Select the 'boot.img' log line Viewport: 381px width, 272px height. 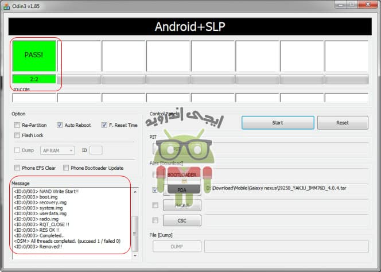[36, 197]
